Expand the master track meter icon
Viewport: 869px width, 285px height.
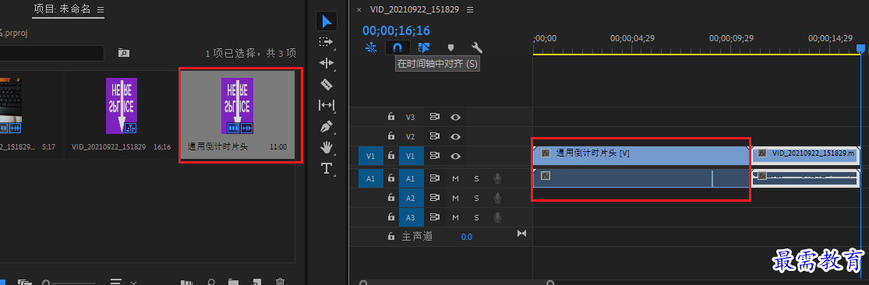[521, 234]
